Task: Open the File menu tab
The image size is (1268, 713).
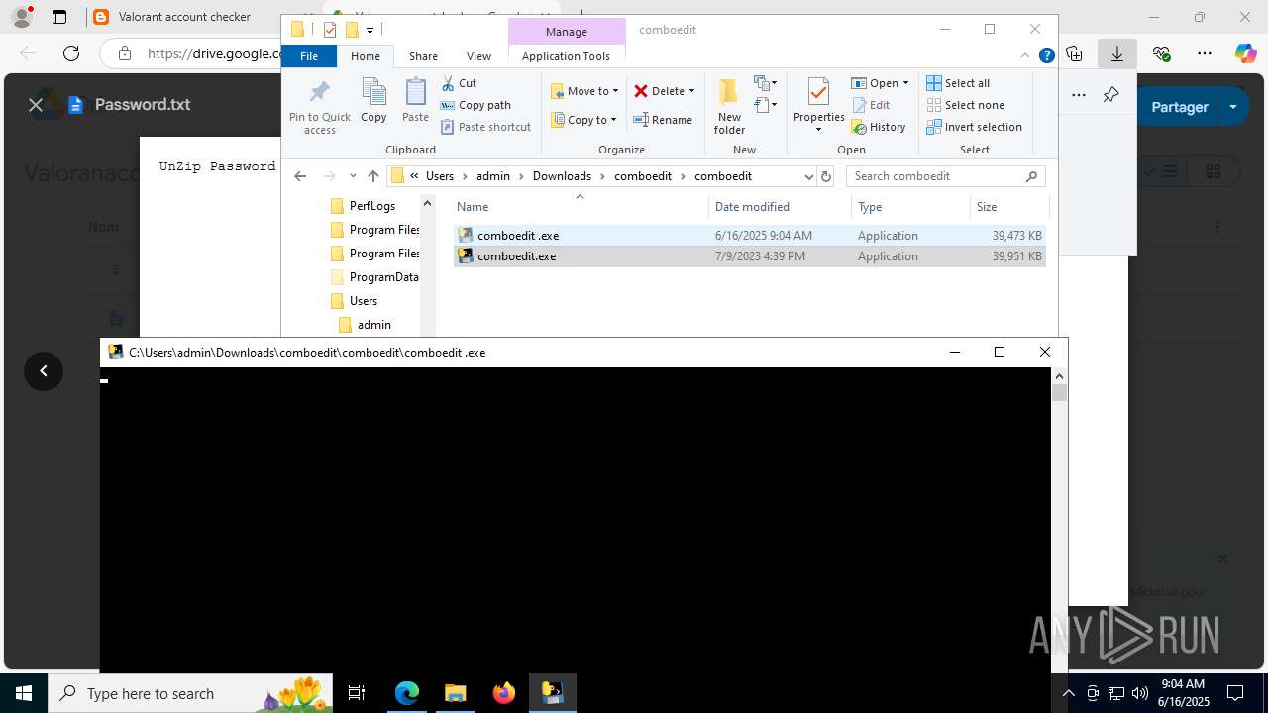Action: point(309,56)
